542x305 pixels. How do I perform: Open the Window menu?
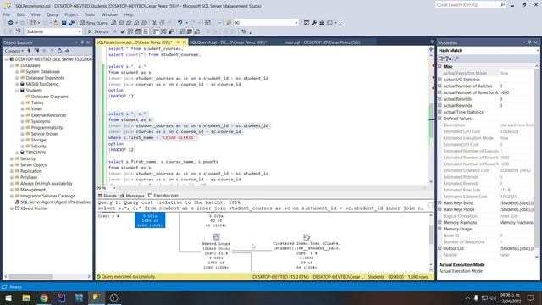109,14
